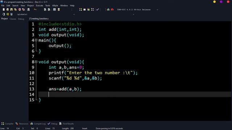232x130 pixels.
Task: Click the 'output();' call on line 5
Action: tap(60, 46)
